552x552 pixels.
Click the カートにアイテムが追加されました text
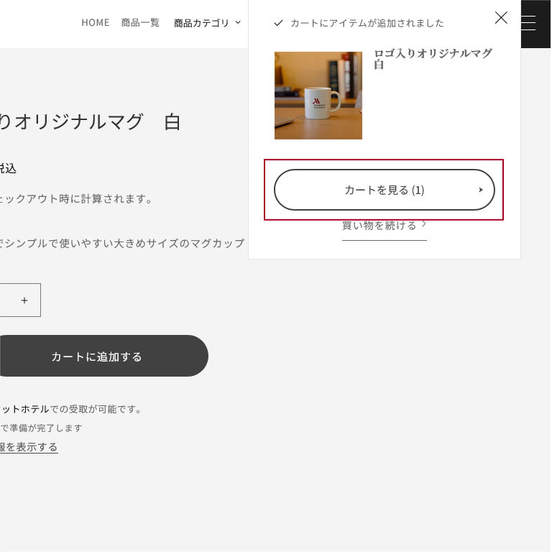pos(367,23)
